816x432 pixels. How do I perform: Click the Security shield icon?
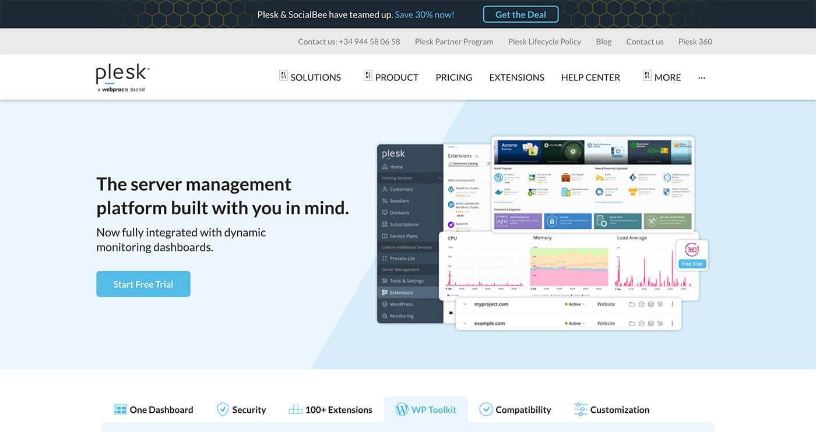point(223,409)
